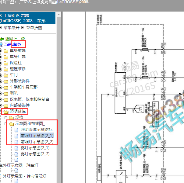Open 前照灯示意图(2_1) diagram
The width and height of the screenshot is (184, 183).
coord(37,136)
